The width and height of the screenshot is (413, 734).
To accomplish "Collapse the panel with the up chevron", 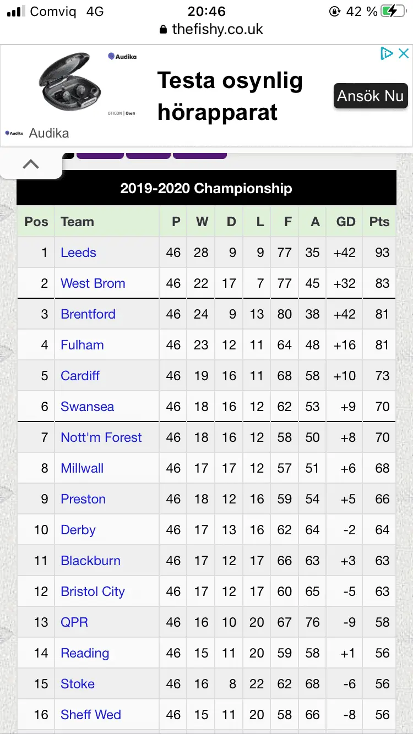I will click(31, 164).
